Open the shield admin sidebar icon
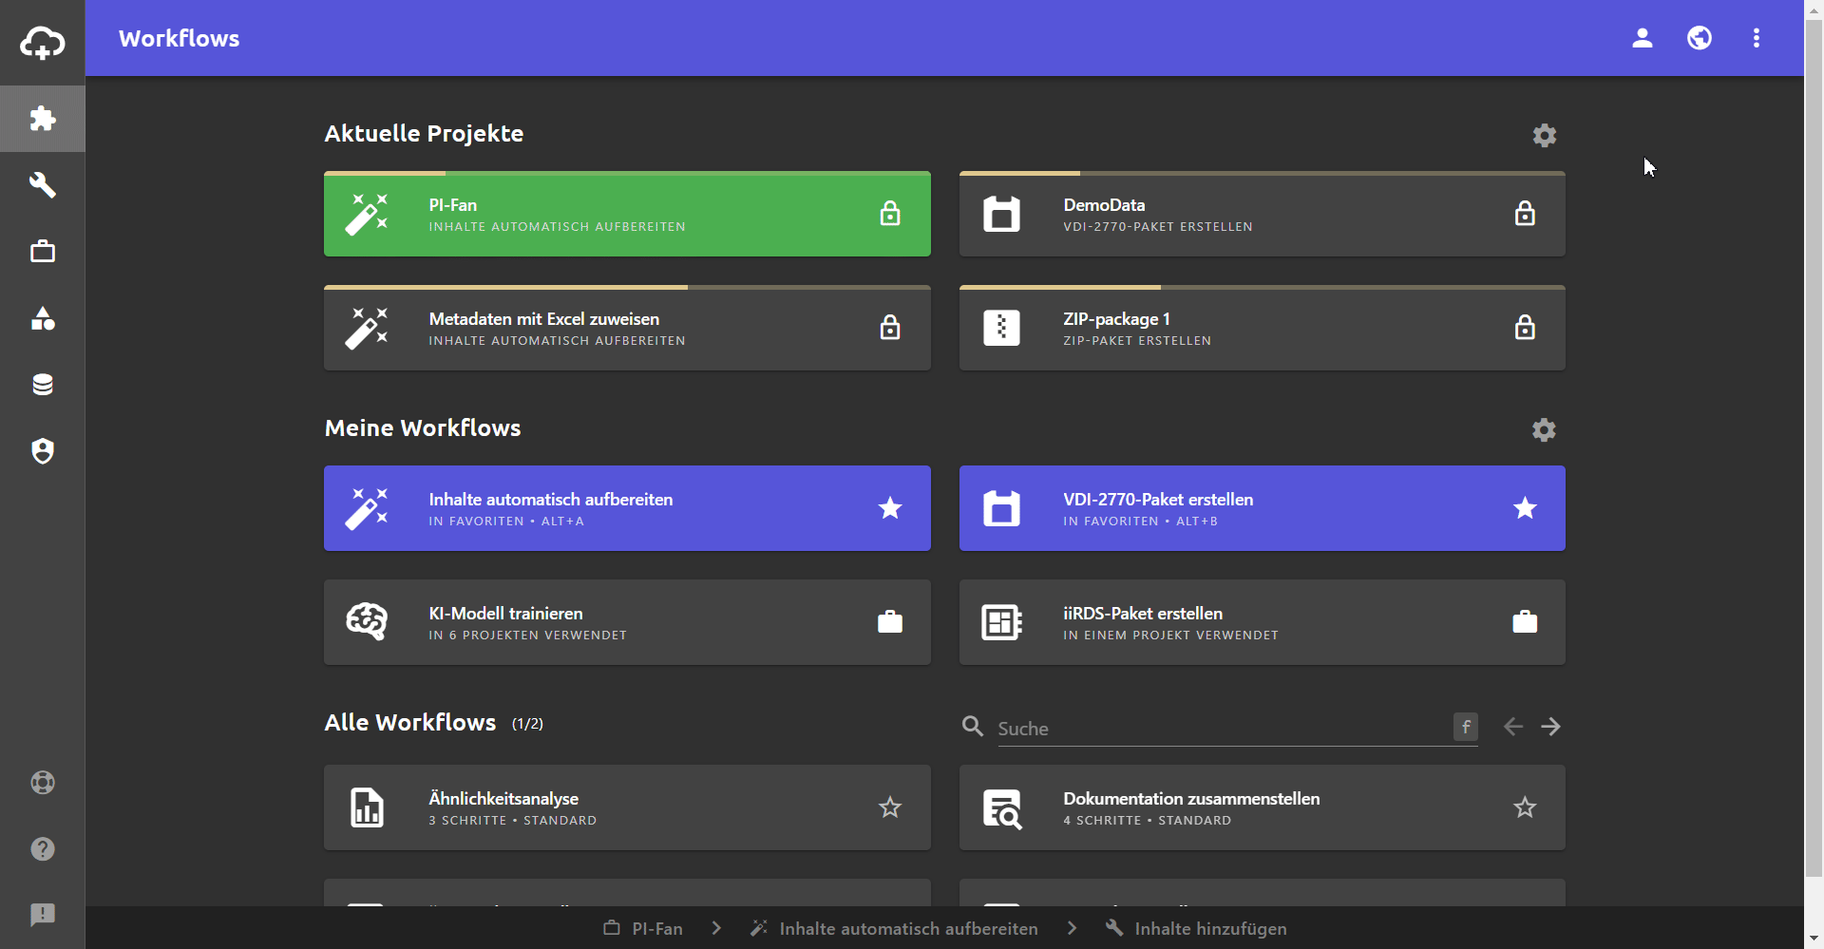The width and height of the screenshot is (1824, 949). (x=43, y=451)
